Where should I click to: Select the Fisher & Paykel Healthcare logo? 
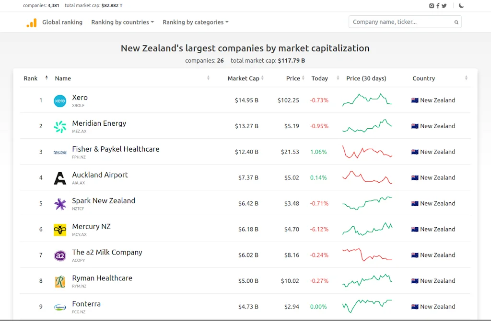(x=60, y=152)
